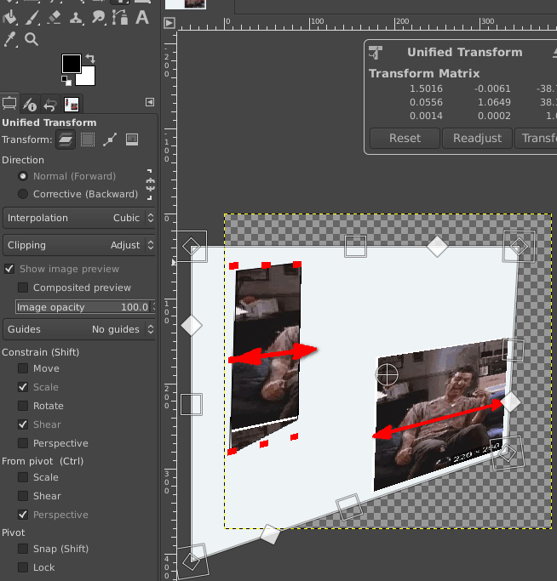Click the Reset button in Unified Transform
The image size is (557, 581).
(x=405, y=139)
